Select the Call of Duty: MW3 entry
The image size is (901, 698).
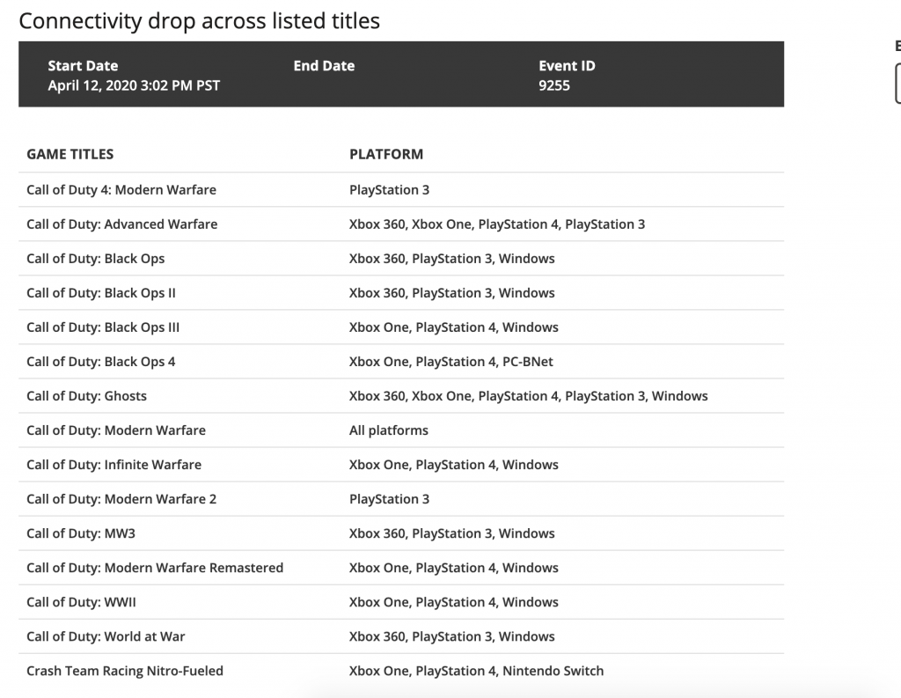coord(83,533)
